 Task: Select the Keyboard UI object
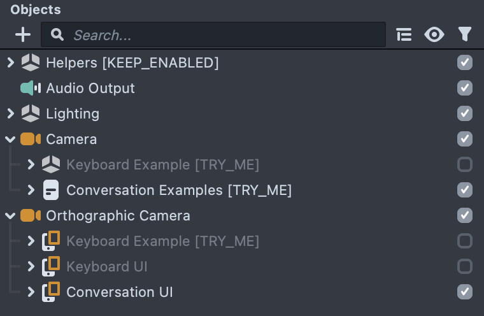click(x=106, y=266)
